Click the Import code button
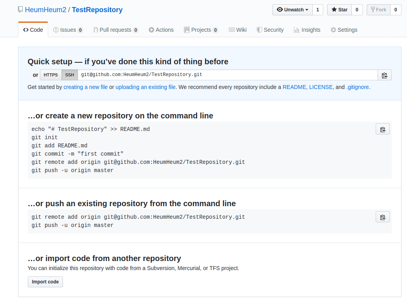The width and height of the screenshot is (407, 303). (45, 282)
